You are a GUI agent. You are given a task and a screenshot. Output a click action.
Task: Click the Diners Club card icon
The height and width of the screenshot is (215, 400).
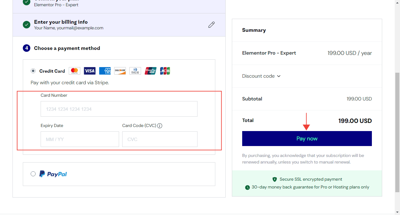(x=135, y=71)
